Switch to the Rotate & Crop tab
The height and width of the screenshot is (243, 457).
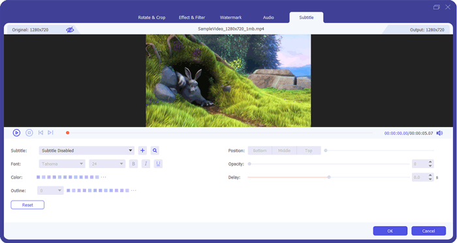click(x=151, y=18)
